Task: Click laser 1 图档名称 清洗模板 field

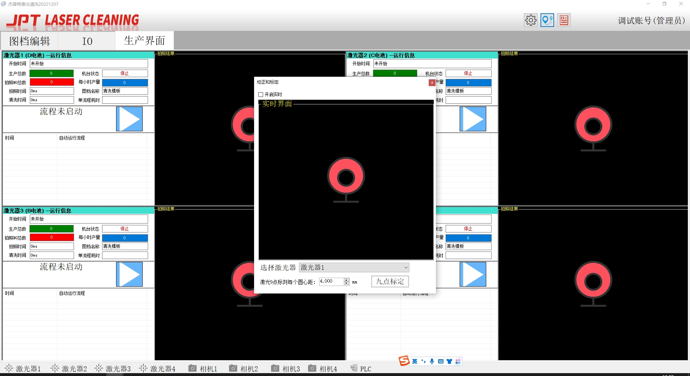Action: (125, 91)
